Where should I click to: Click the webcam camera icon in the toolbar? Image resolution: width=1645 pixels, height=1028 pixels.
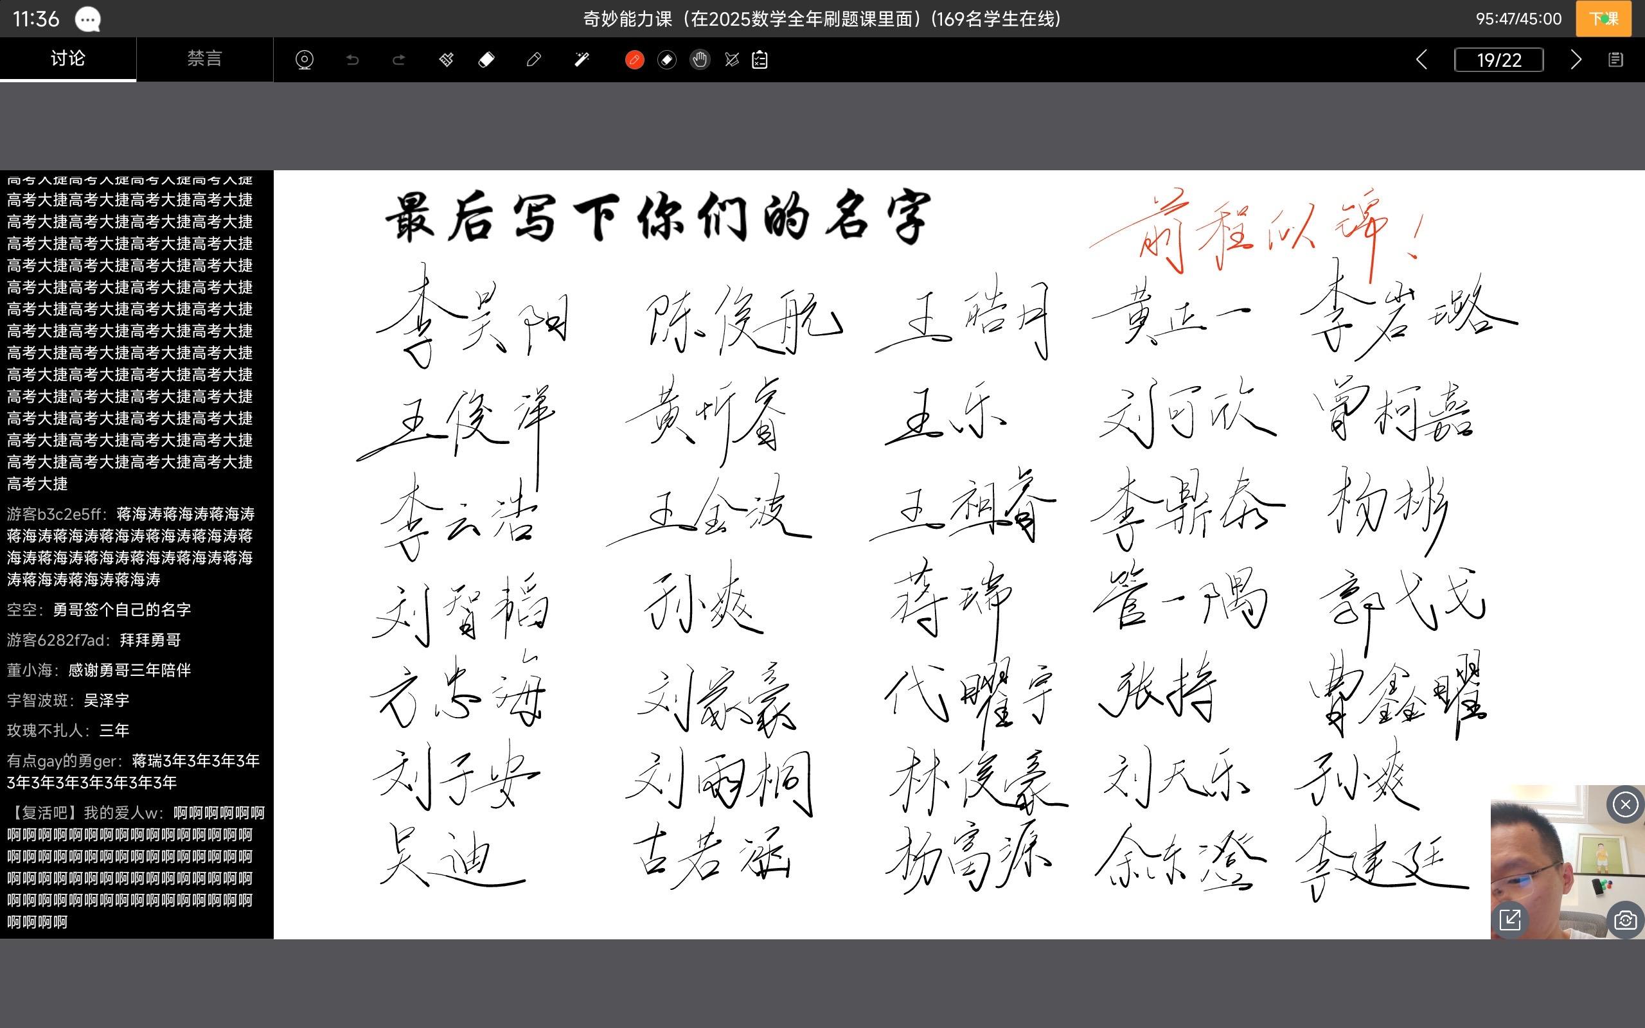point(305,60)
